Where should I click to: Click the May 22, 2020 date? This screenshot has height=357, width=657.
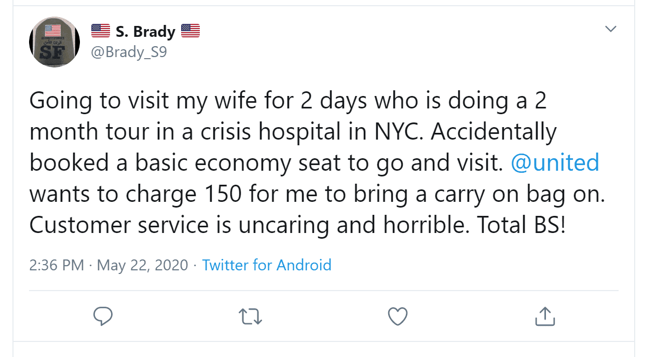point(142,265)
